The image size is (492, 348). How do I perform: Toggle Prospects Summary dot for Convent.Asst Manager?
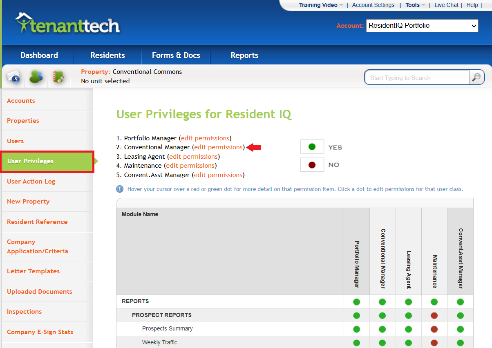click(460, 329)
